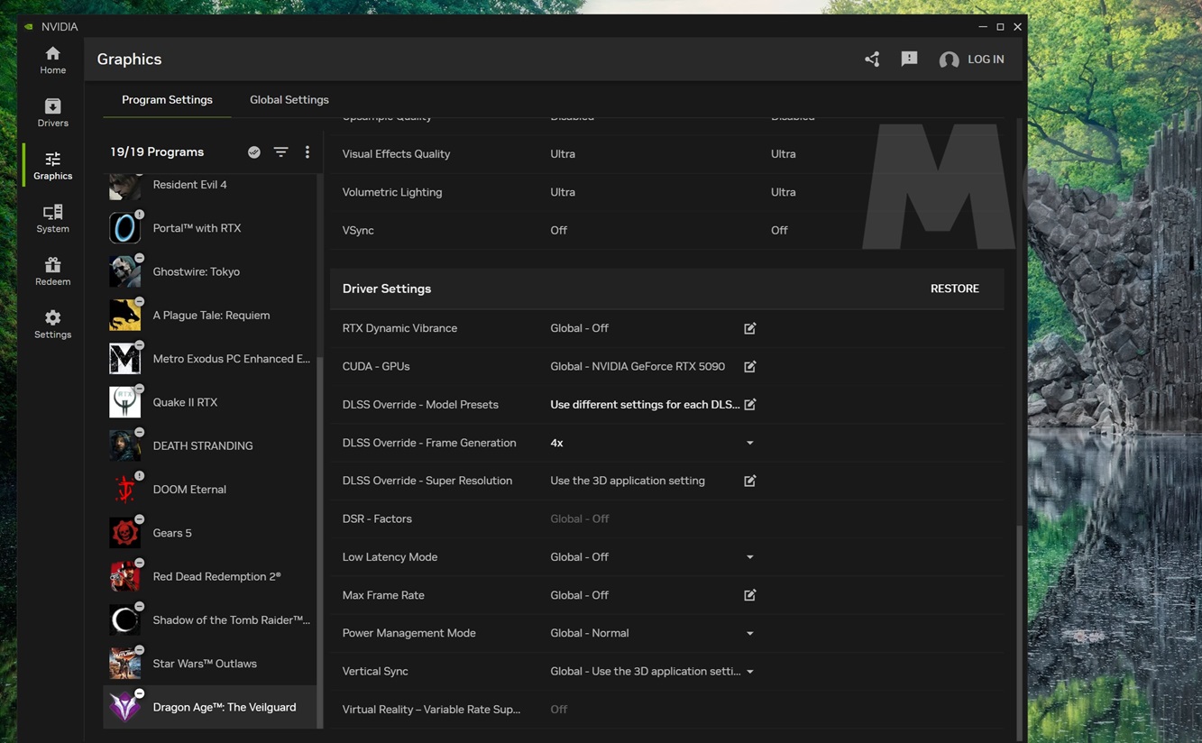Click the status badge on DOOM Eternal
This screenshot has width=1202, height=743.
click(139, 475)
